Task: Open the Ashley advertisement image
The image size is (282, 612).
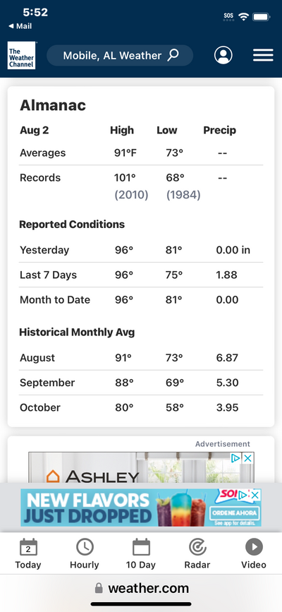Action: click(x=141, y=467)
